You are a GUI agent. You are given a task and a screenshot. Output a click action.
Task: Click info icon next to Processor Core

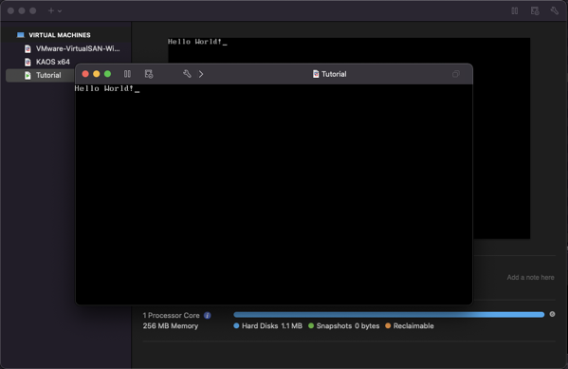[x=208, y=315]
